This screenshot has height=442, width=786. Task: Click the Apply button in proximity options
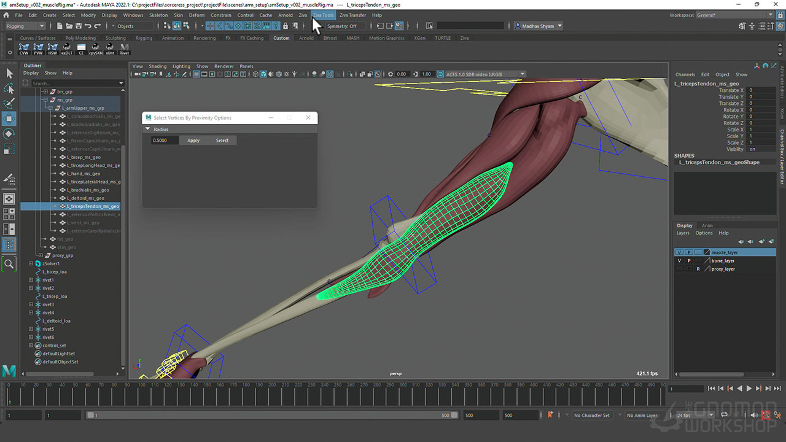pos(193,141)
